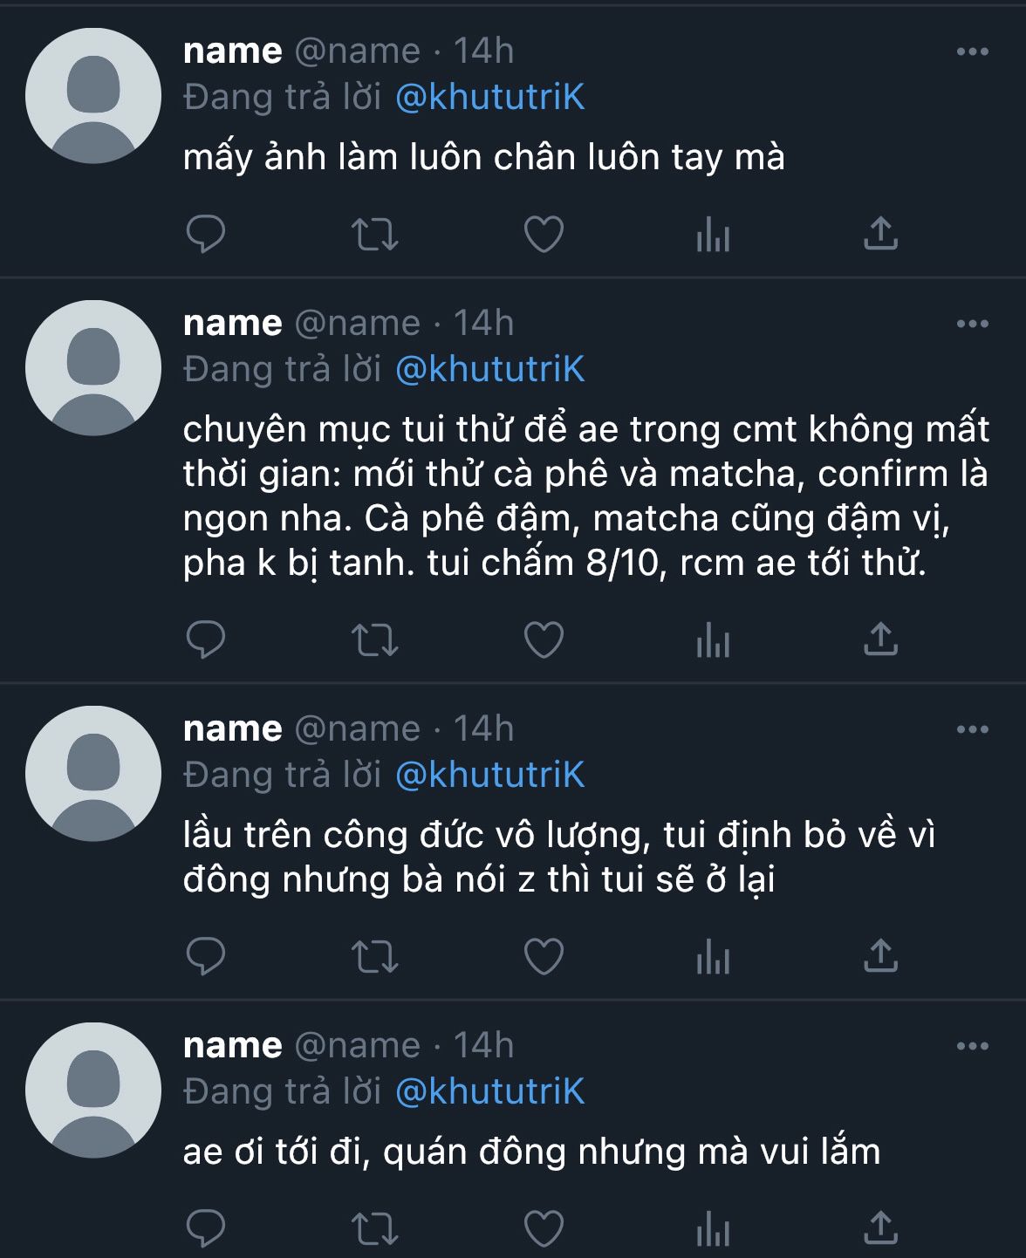Retweet the 'lầu trên công đức' tweet
This screenshot has width=1026, height=1258.
tap(374, 956)
